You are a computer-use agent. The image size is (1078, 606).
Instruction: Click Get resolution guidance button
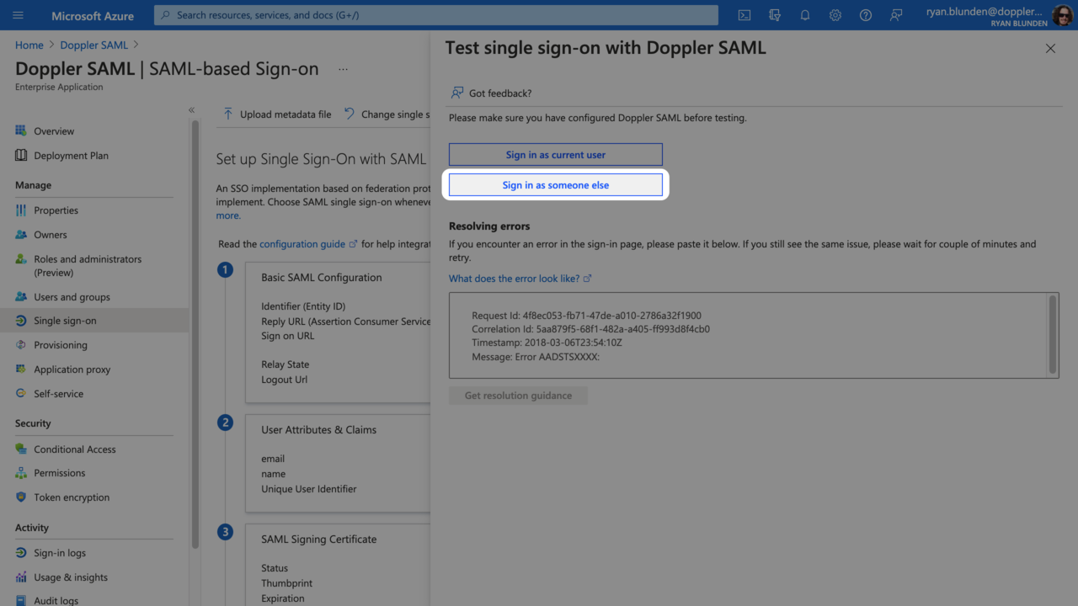click(518, 396)
